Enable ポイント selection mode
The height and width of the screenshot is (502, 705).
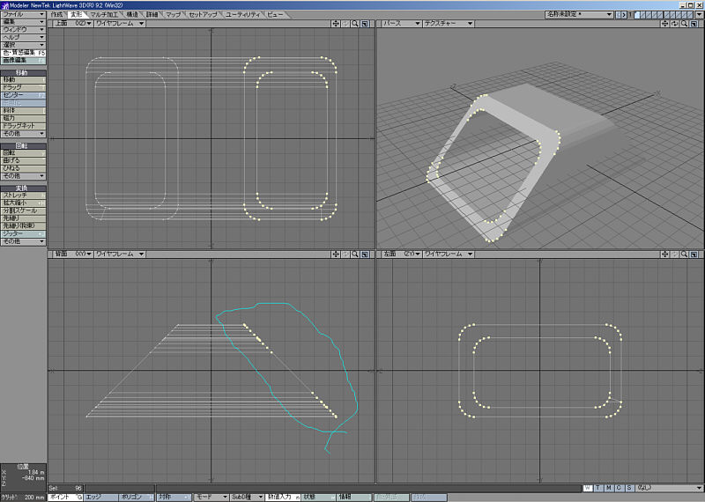pyautogui.click(x=63, y=497)
